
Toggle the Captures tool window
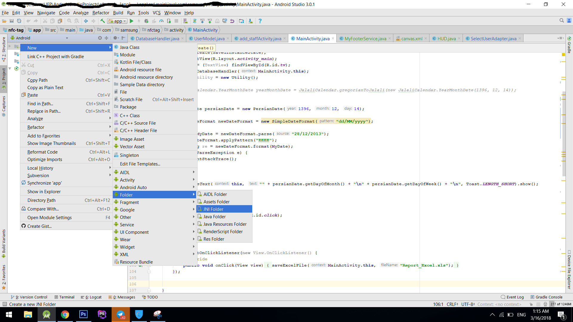[4, 106]
